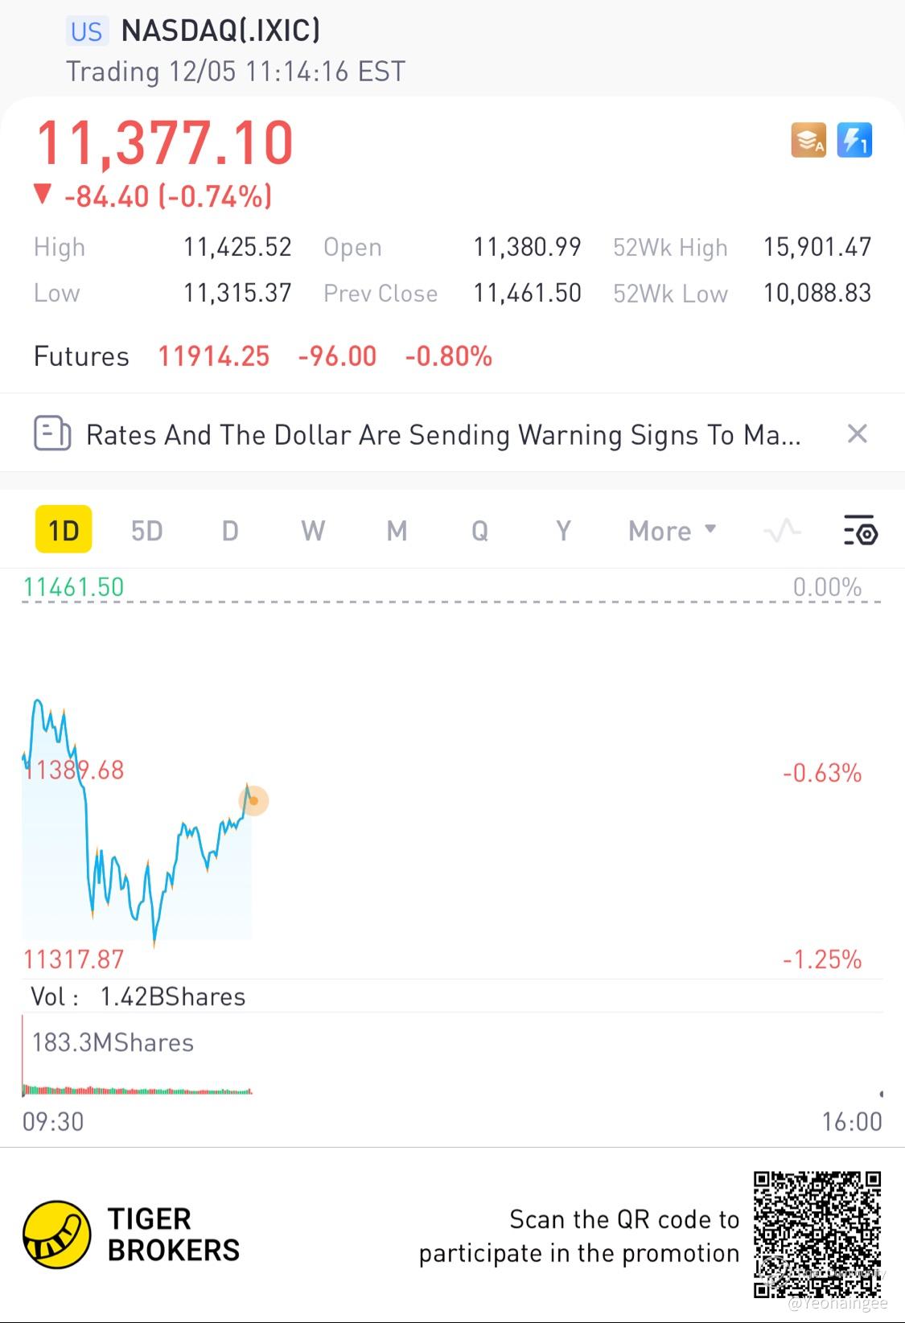Select the Q quarterly chart tab

pyautogui.click(x=479, y=531)
